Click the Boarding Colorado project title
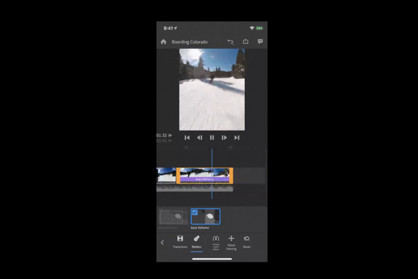The image size is (418, 279). coord(189,42)
